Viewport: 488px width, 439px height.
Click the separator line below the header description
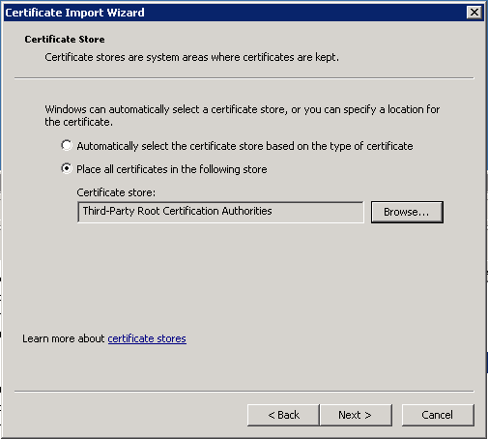click(x=244, y=77)
